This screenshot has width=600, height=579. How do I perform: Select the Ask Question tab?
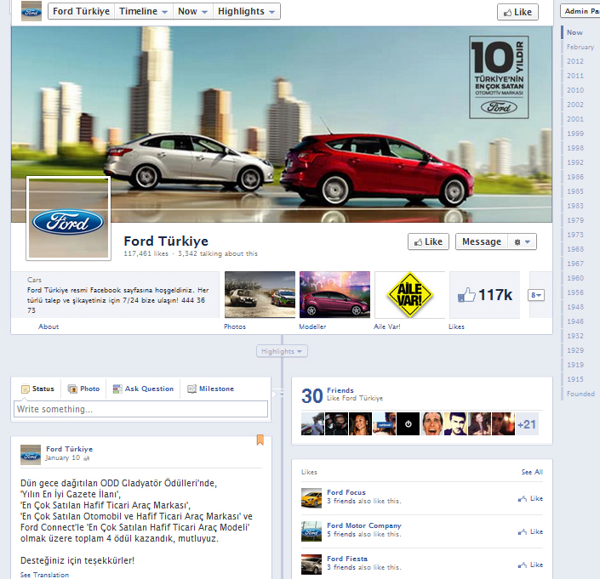(x=143, y=389)
